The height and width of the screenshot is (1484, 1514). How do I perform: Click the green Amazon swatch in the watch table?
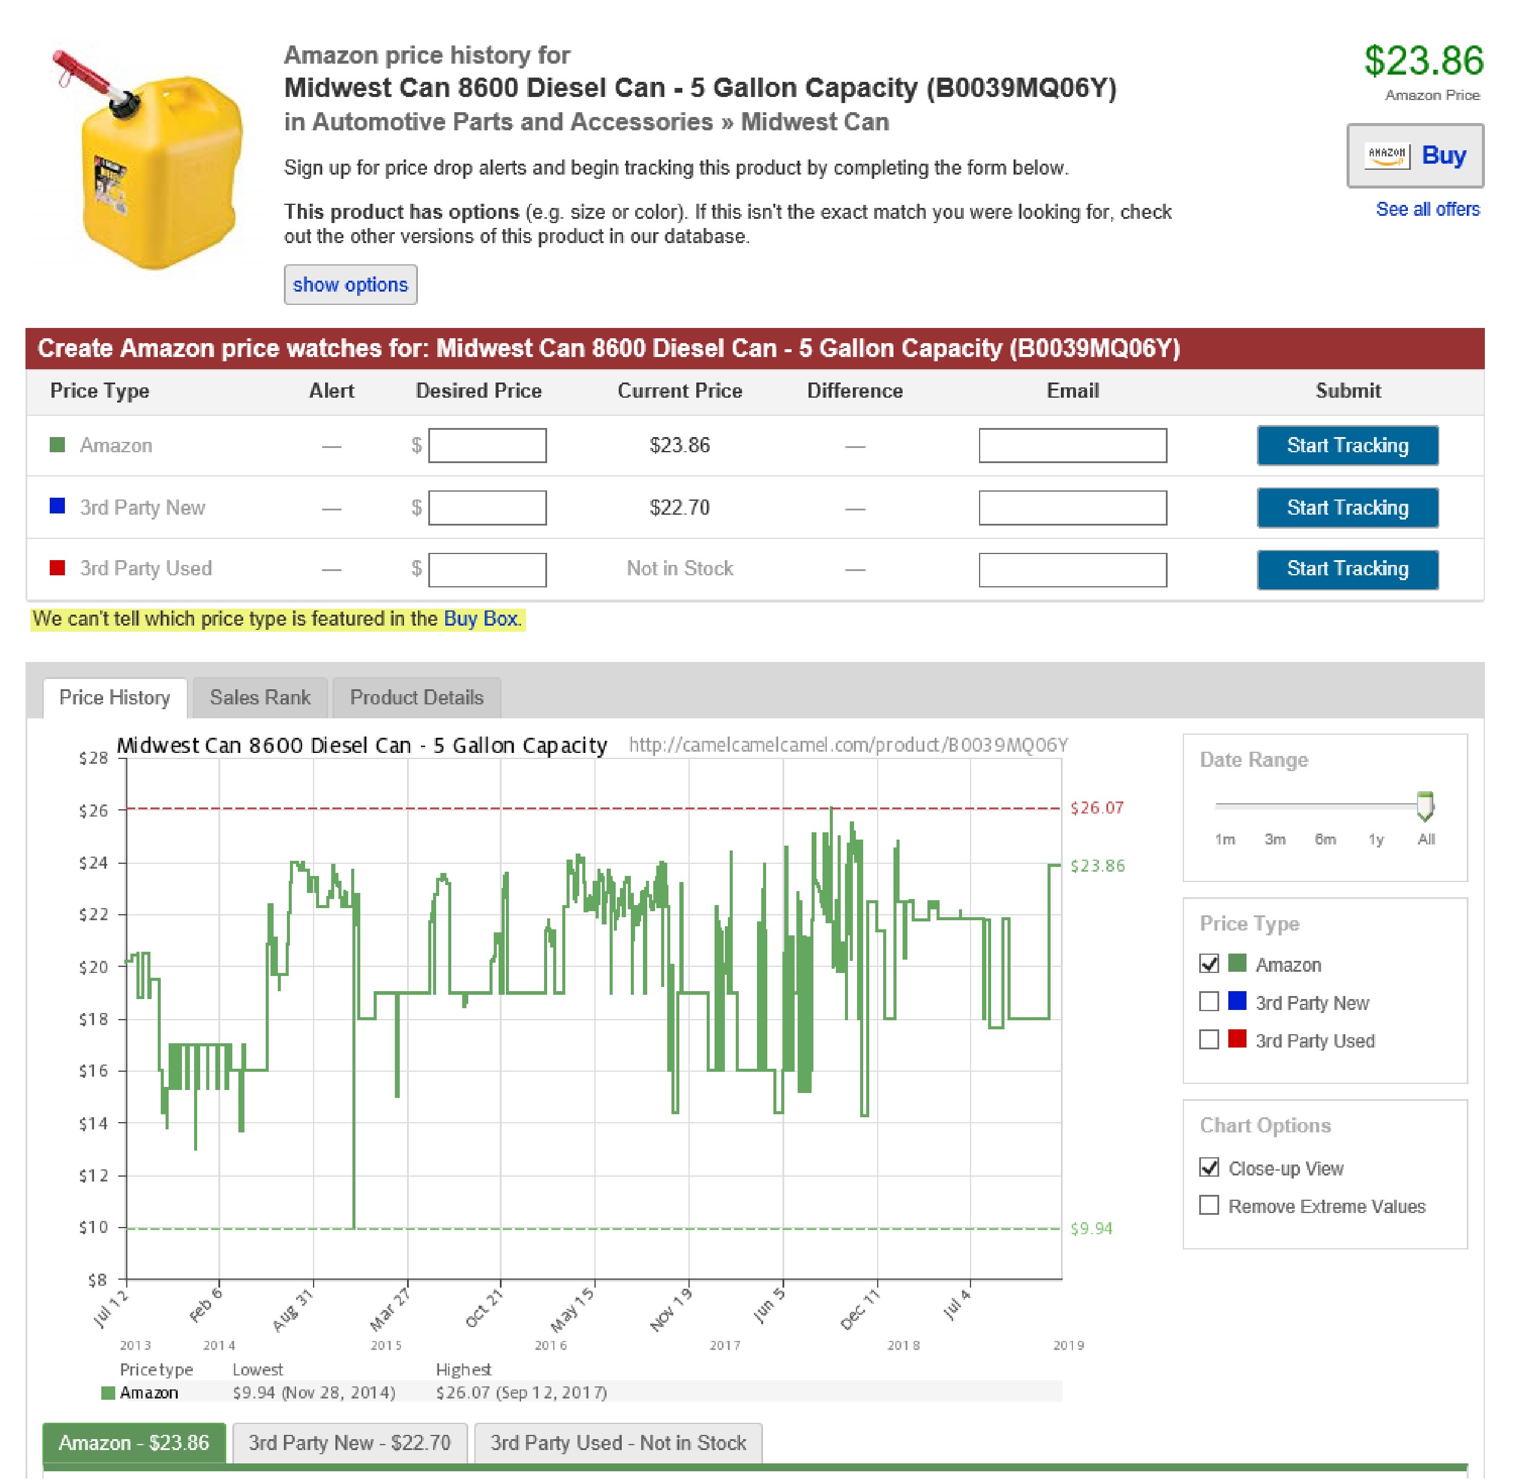coord(57,445)
